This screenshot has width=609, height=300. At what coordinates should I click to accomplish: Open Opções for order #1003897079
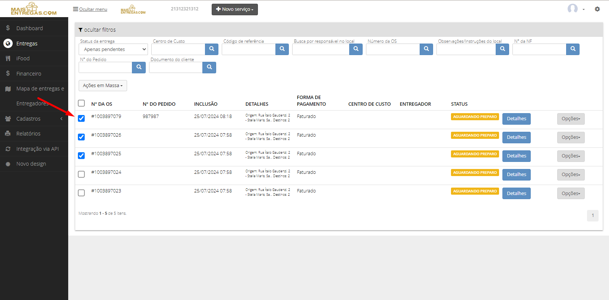click(571, 119)
